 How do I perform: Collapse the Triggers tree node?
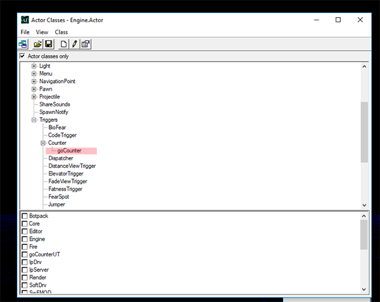click(34, 120)
